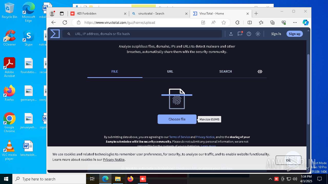328x184 pixels.
Task: Click the fingerprint file upload icon
Action: click(x=177, y=99)
